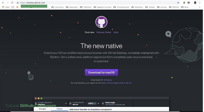Screen dimensions: 204x112
Task: Open the WorkDocs bookmark folder
Action: point(137,7)
